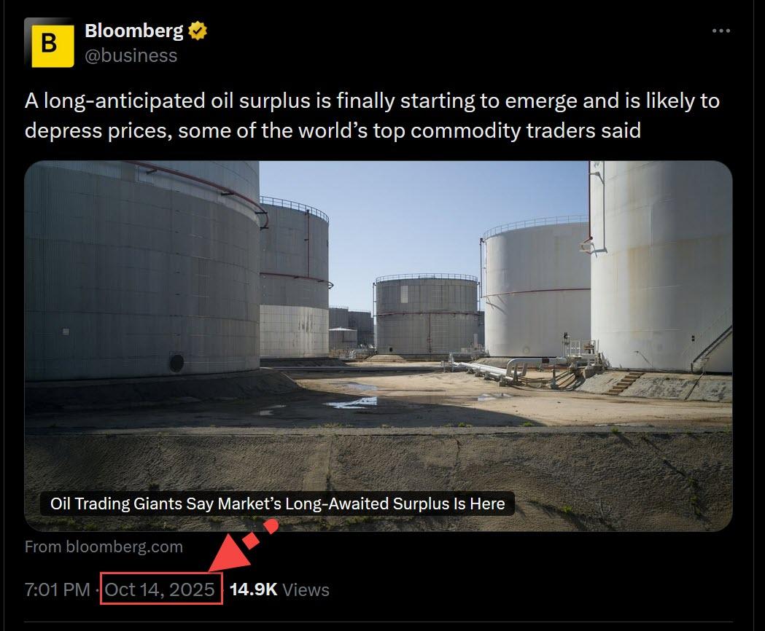Screen dimensions: 765x631
Task: Click the 14.9K view count
Action: click(253, 589)
